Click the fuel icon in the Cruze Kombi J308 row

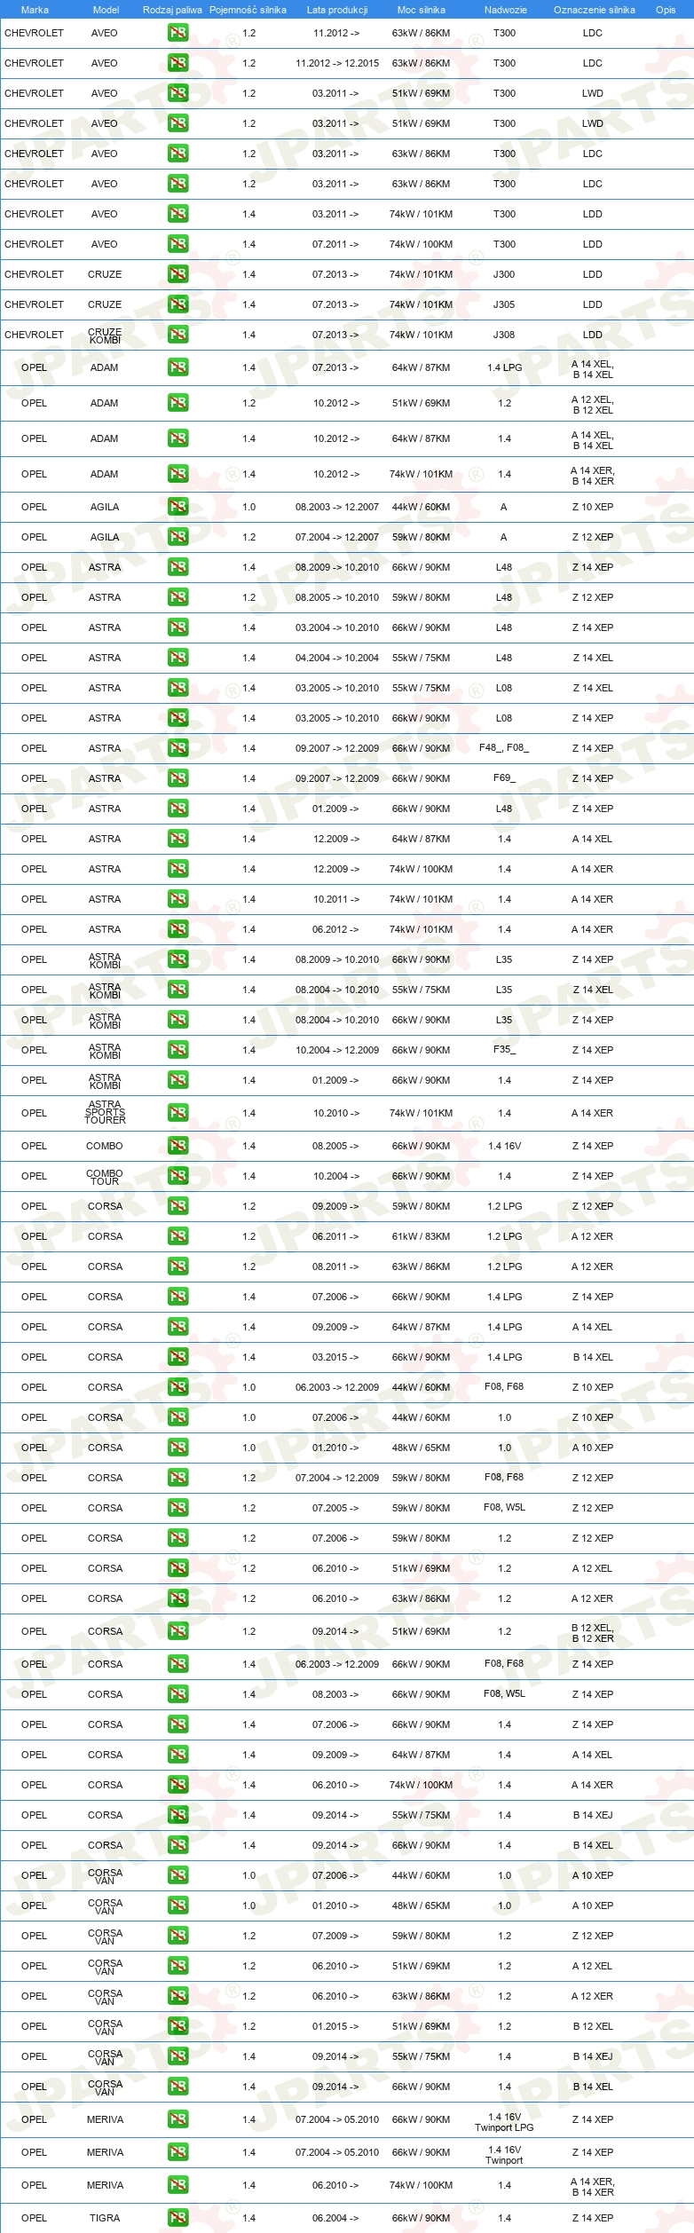[177, 335]
